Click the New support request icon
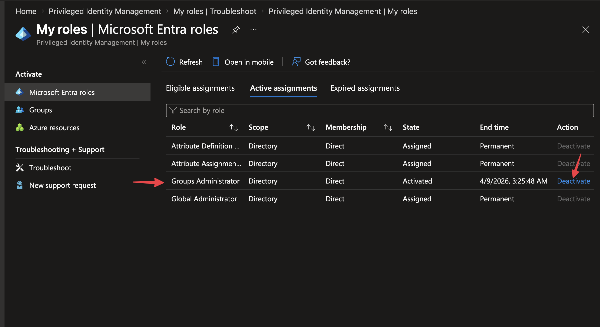Screen dimensions: 600x327 [20, 185]
